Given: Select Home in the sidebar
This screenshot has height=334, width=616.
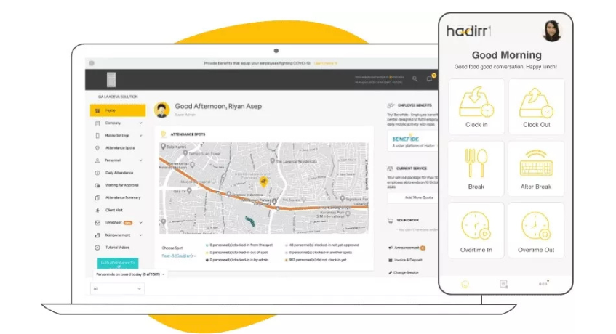Looking at the screenshot, I should [x=118, y=110].
